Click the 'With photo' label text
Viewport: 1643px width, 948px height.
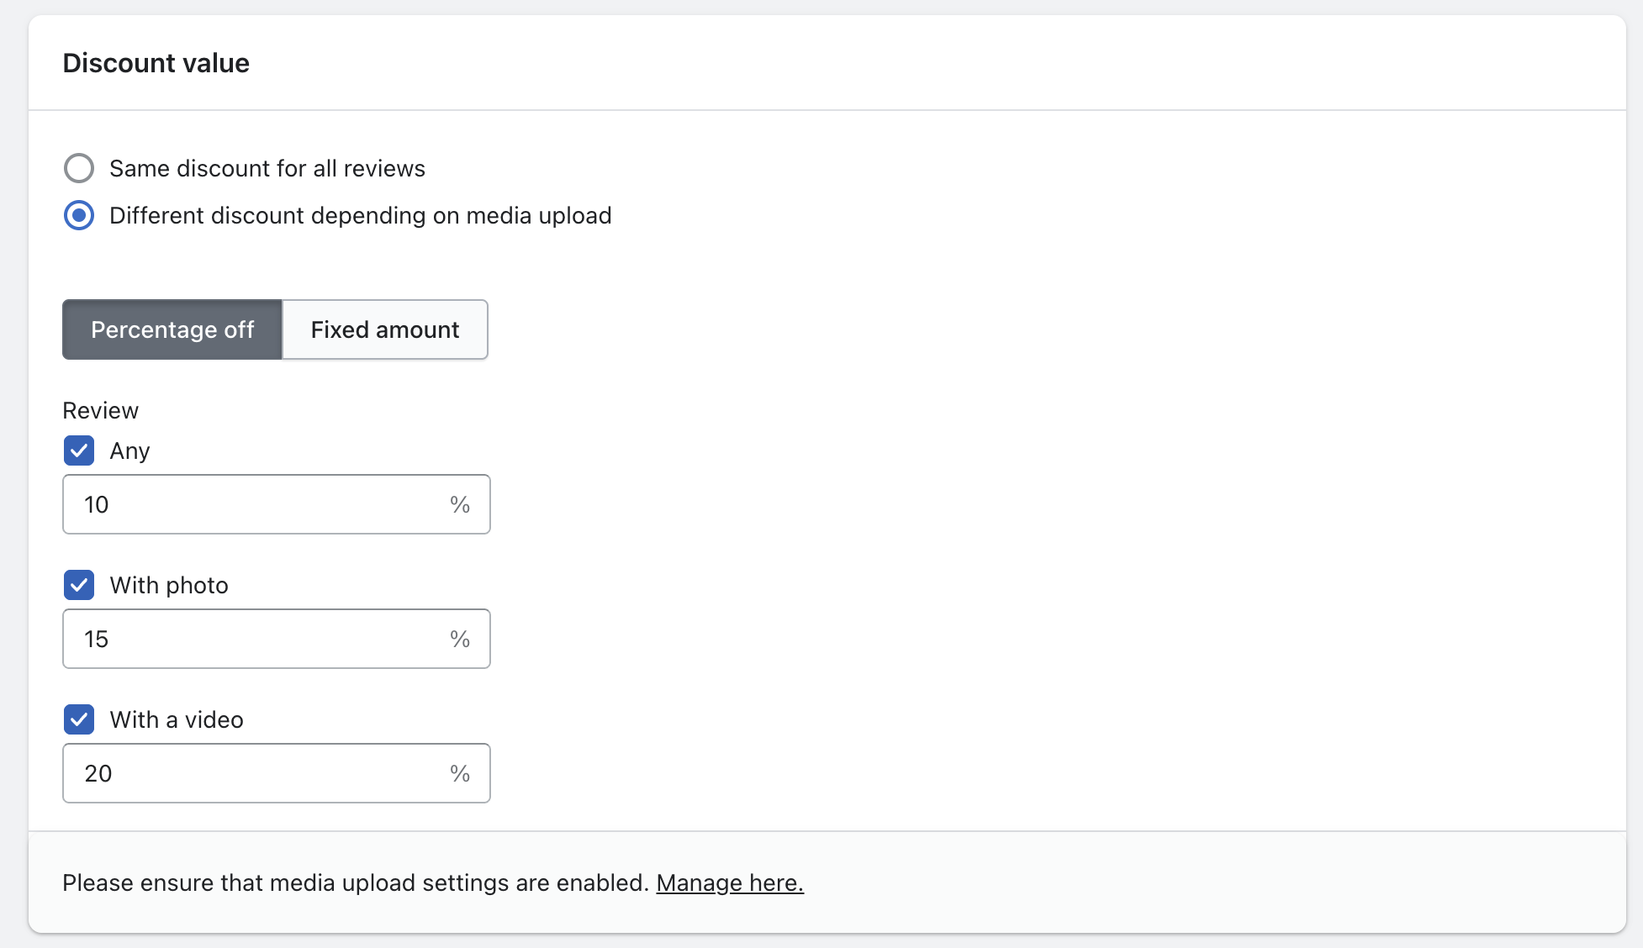[169, 585]
